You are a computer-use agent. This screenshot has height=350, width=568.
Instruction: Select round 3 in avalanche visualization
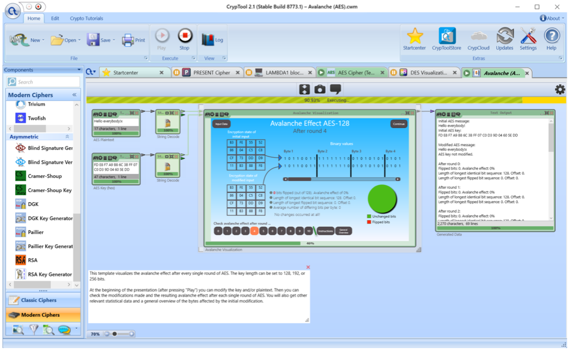(245, 231)
